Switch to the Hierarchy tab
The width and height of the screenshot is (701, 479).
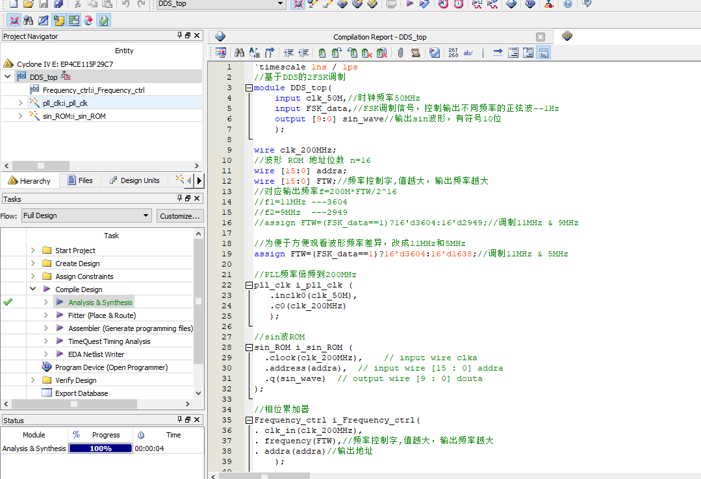tap(29, 180)
